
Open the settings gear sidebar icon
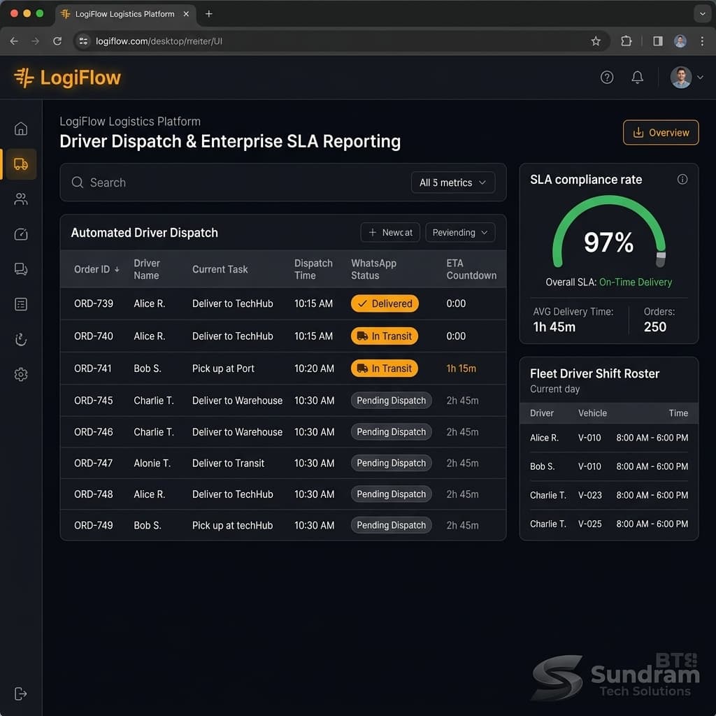20,375
